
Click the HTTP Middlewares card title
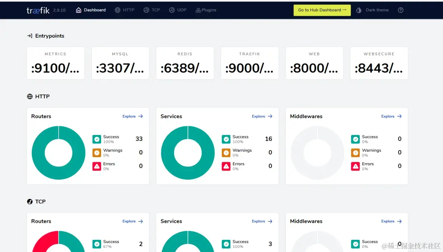click(x=306, y=116)
